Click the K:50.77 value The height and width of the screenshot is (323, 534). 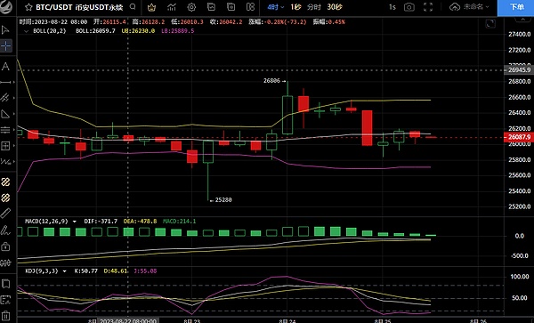click(x=85, y=271)
